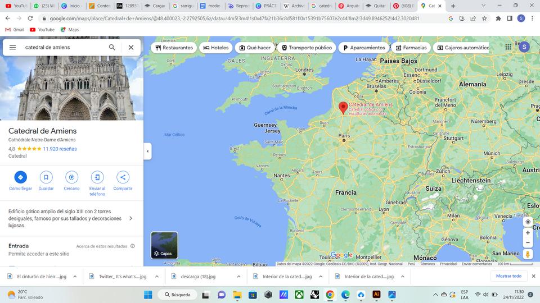Open Maps bookmark in bookmarks bar
The image size is (540, 303).
70,30
